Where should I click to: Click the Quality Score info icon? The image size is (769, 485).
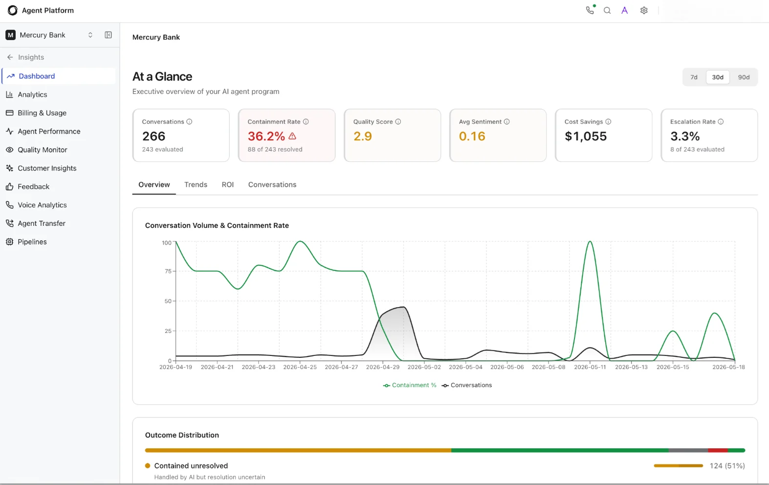point(398,122)
